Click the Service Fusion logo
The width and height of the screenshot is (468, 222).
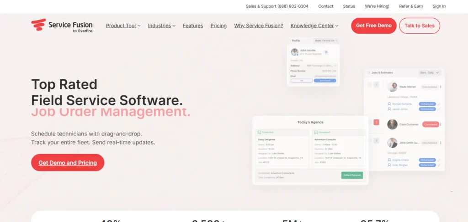click(x=62, y=25)
